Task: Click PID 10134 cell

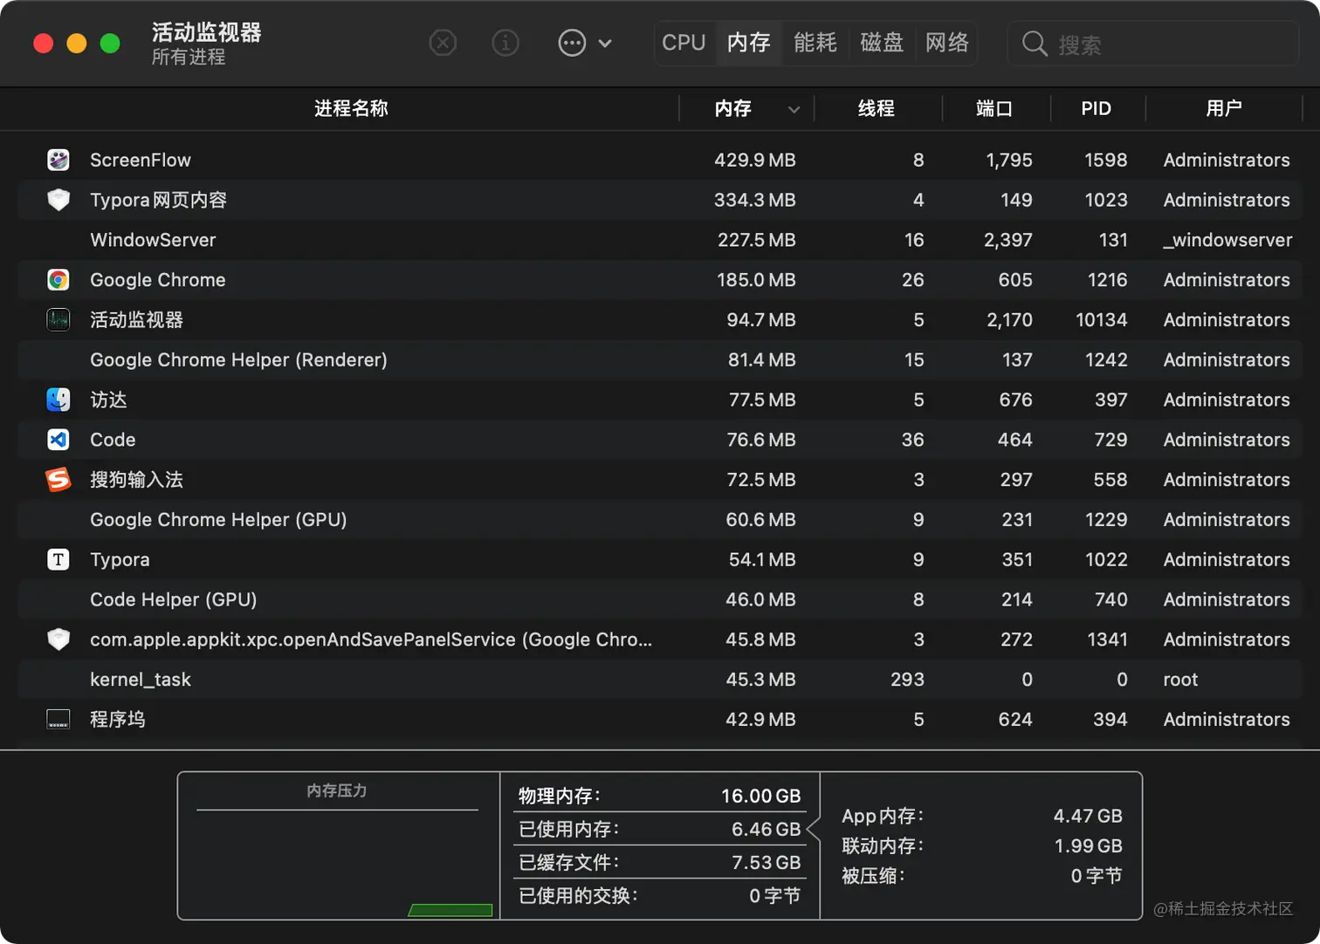Action: (1102, 320)
